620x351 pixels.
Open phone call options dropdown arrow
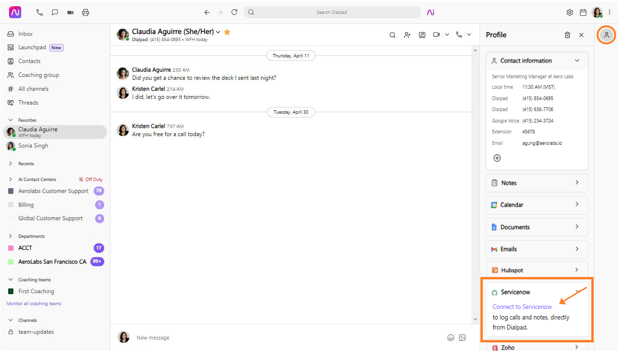tap(469, 35)
